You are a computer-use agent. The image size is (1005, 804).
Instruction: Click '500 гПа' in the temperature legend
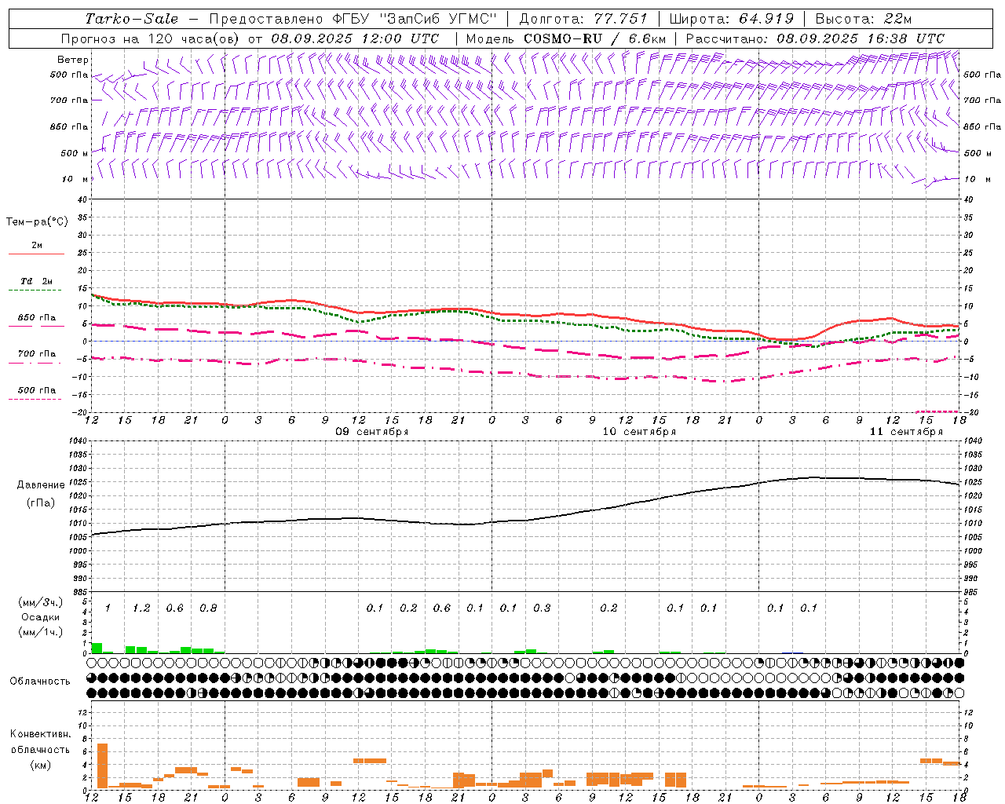pos(37,390)
